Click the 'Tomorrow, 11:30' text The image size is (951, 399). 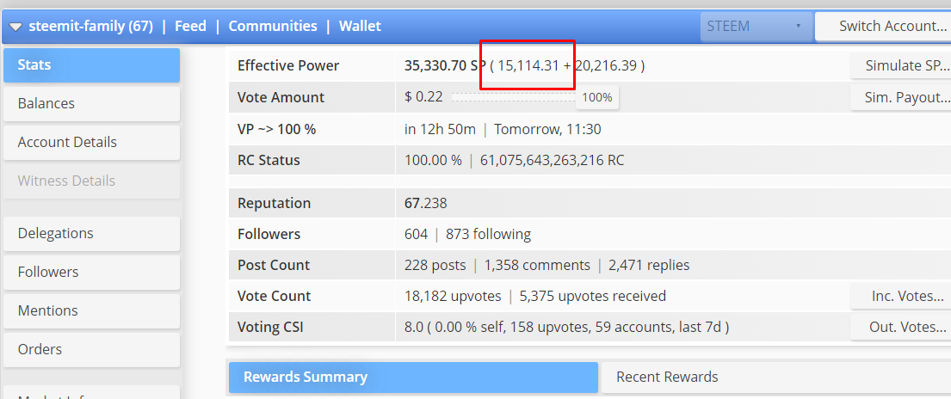pos(547,129)
